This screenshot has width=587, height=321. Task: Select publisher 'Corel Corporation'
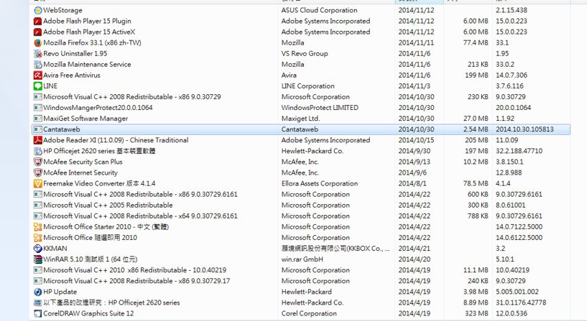tap(309, 313)
